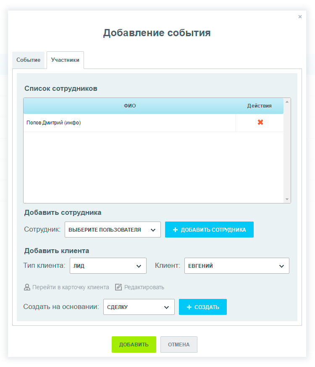The width and height of the screenshot is (315, 367).
Task: Click the pencil icon beside Редактировать
Action: pyautogui.click(x=118, y=287)
